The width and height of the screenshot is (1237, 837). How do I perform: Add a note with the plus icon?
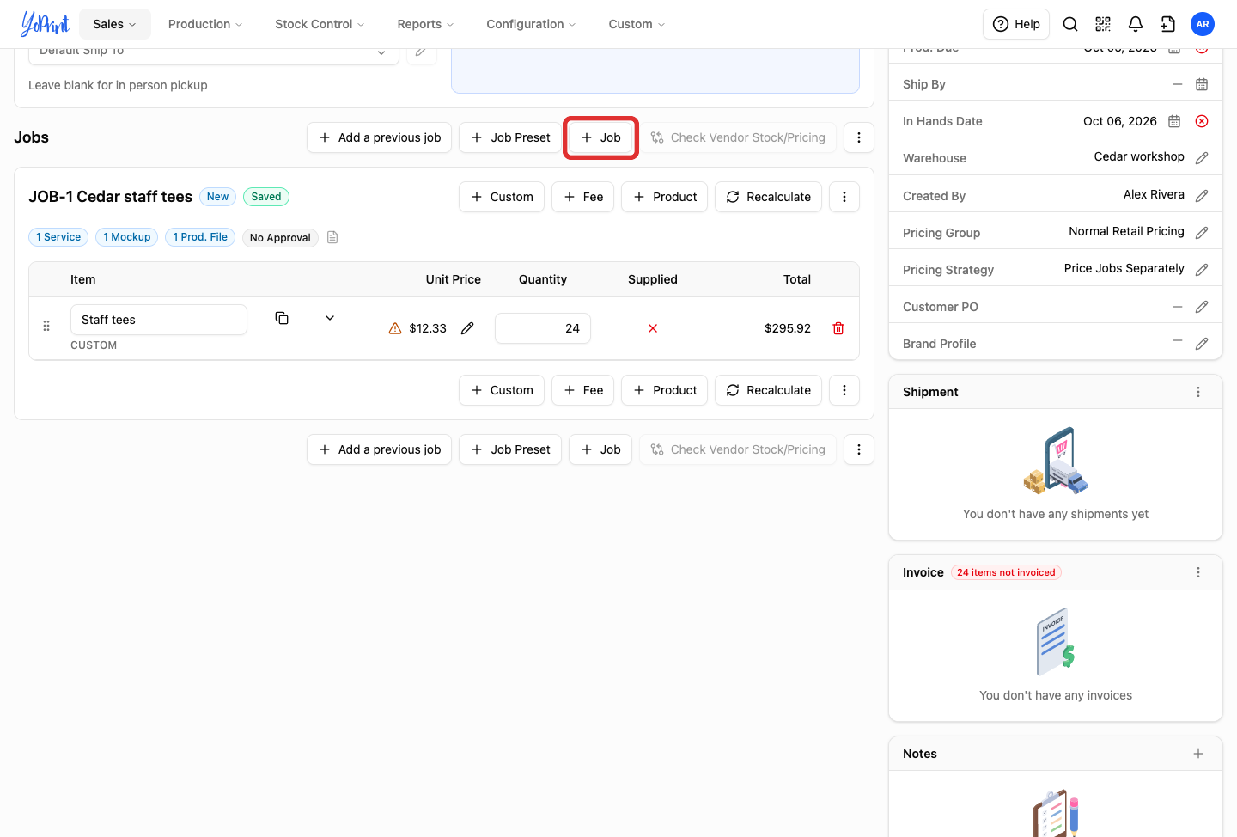1198,754
